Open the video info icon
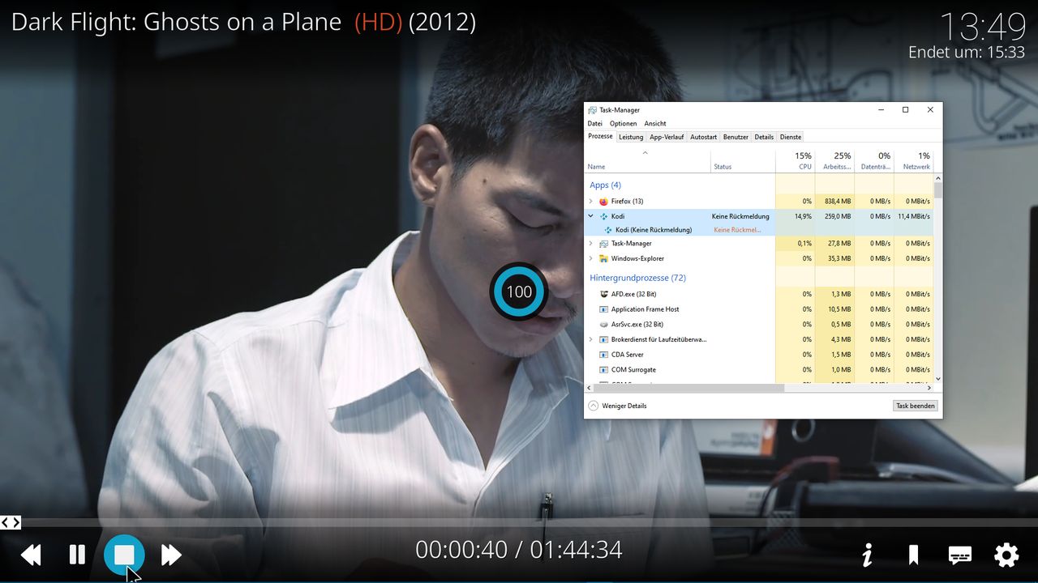Image resolution: width=1038 pixels, height=583 pixels. (867, 555)
